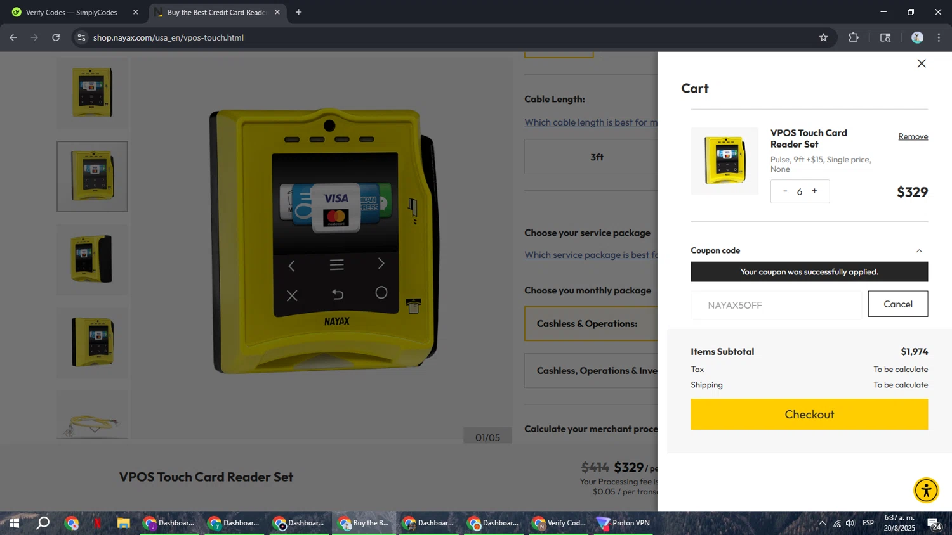The width and height of the screenshot is (952, 535).
Task: Remove VPOS Touch Card Reader Set from cart
Action: pyautogui.click(x=913, y=136)
